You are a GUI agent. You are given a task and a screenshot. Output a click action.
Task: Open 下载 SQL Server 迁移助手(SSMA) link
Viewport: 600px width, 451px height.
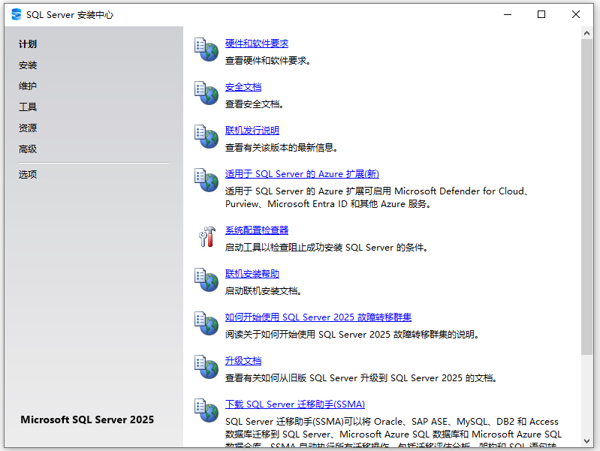pyautogui.click(x=295, y=404)
